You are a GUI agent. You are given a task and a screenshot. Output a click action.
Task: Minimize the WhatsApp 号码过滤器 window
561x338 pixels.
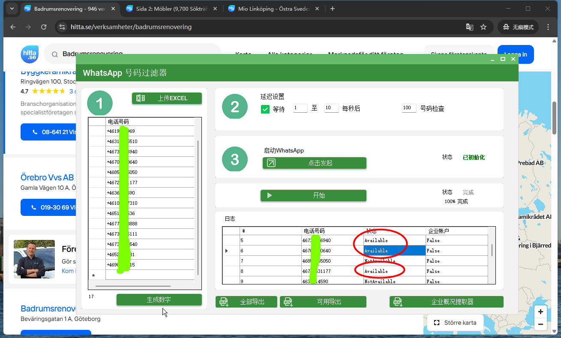pyautogui.click(x=493, y=59)
